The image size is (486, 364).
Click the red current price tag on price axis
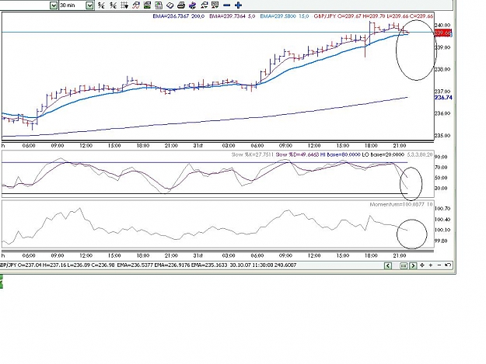443,33
